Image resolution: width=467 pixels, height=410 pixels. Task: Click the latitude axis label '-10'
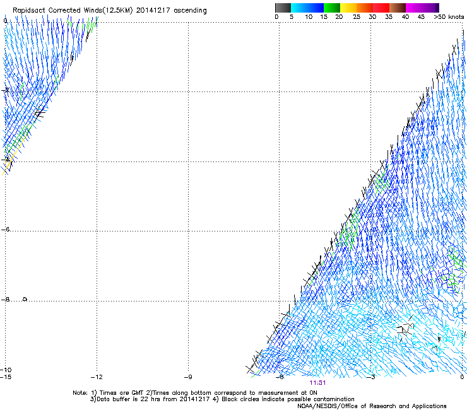(x=6, y=370)
